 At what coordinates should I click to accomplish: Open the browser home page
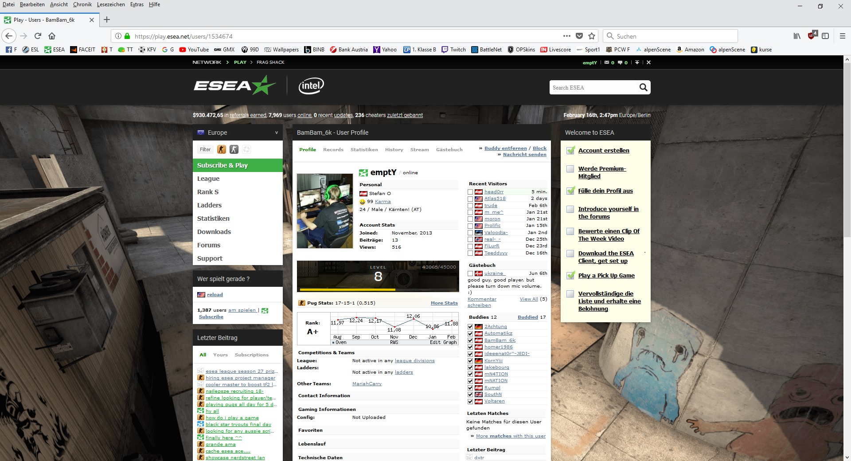(52, 36)
